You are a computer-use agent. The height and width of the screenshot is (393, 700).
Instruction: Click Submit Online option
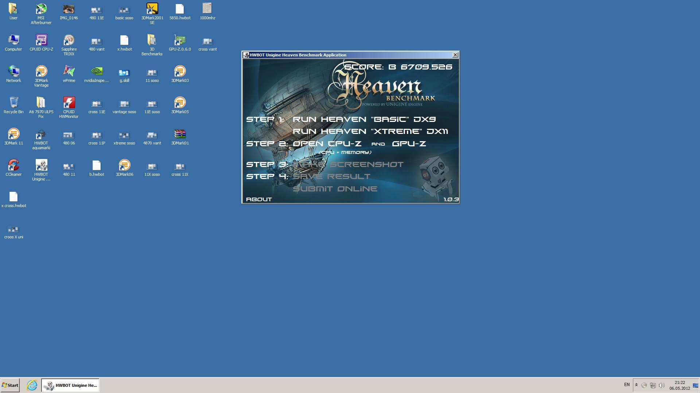coord(335,189)
